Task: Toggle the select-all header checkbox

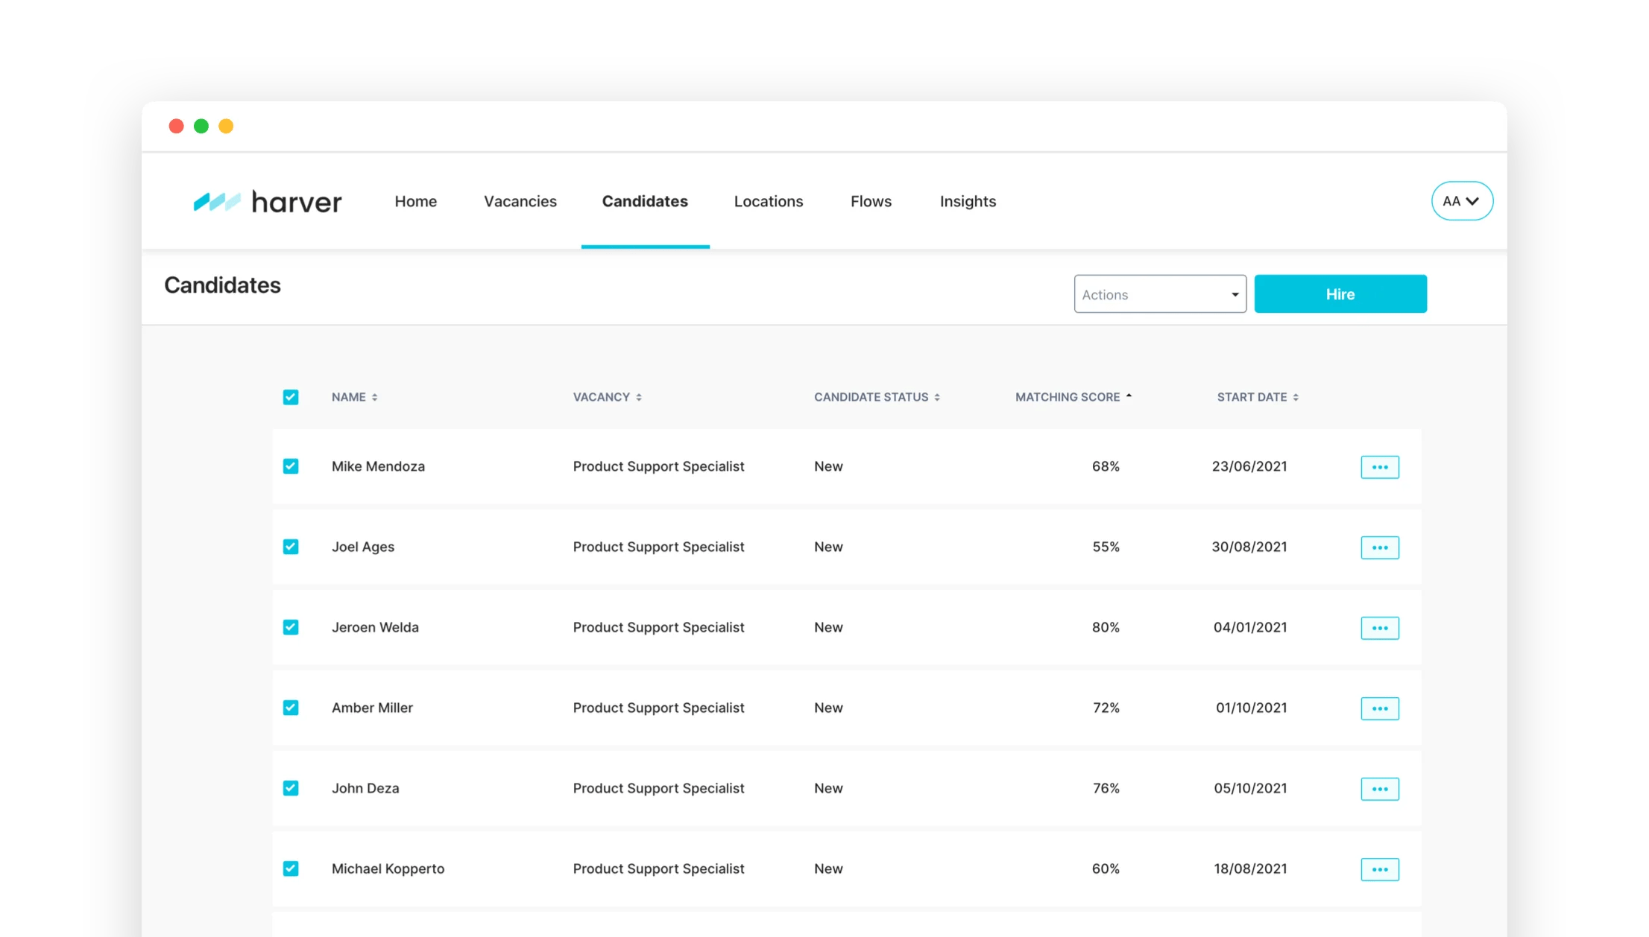Action: 291,397
